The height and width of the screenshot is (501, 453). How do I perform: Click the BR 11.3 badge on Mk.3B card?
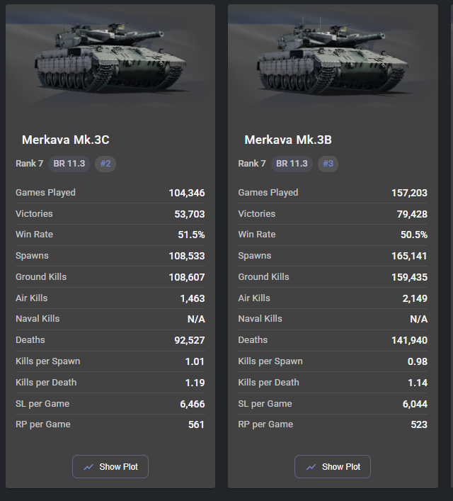click(292, 164)
